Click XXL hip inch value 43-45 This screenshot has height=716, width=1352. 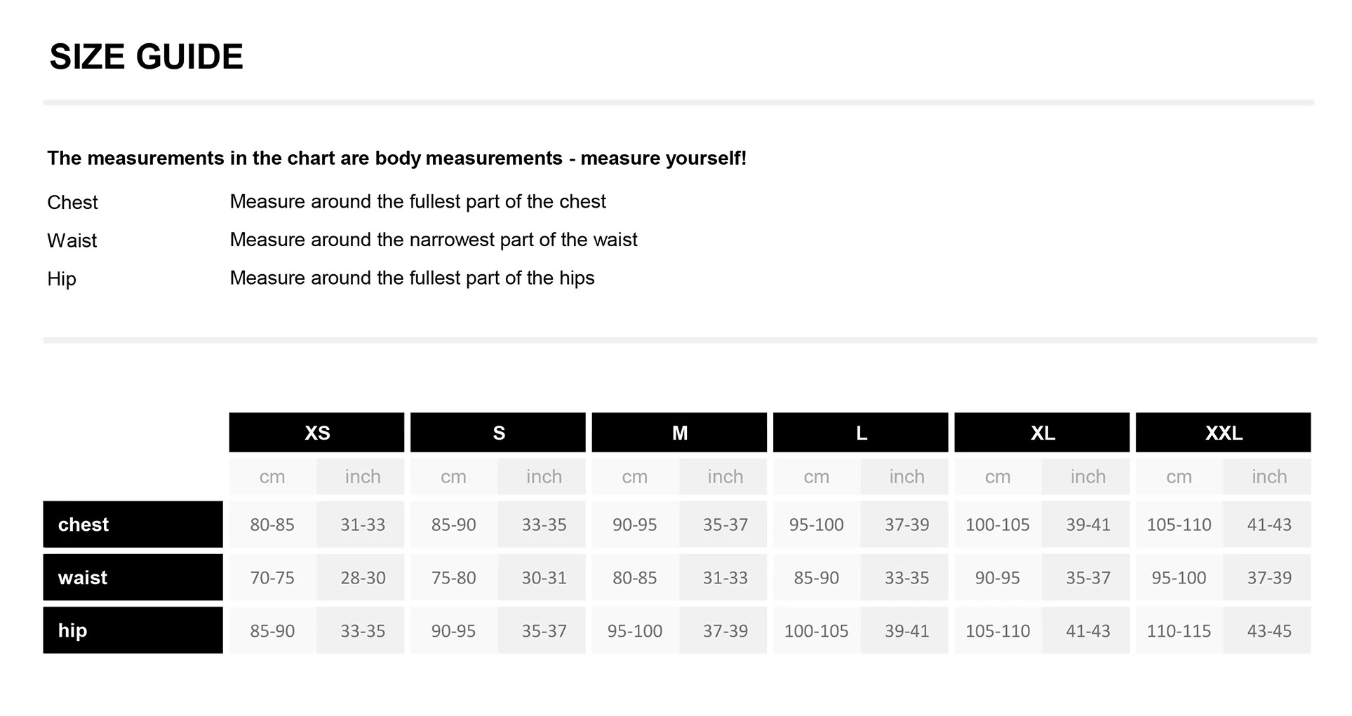pos(1268,630)
